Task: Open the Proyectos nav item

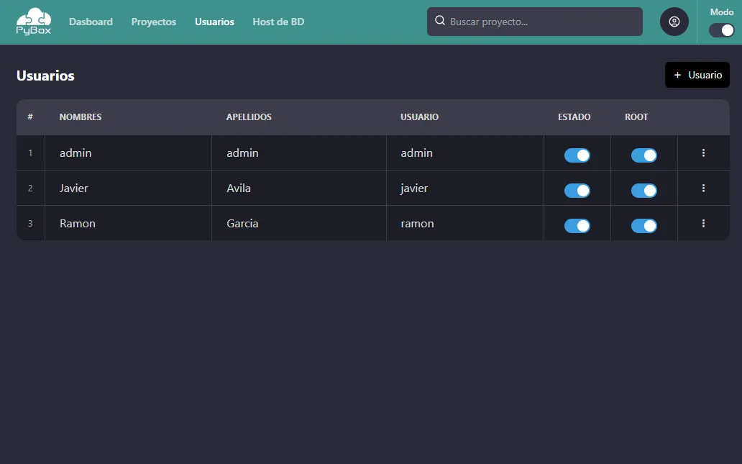Action: (154, 22)
